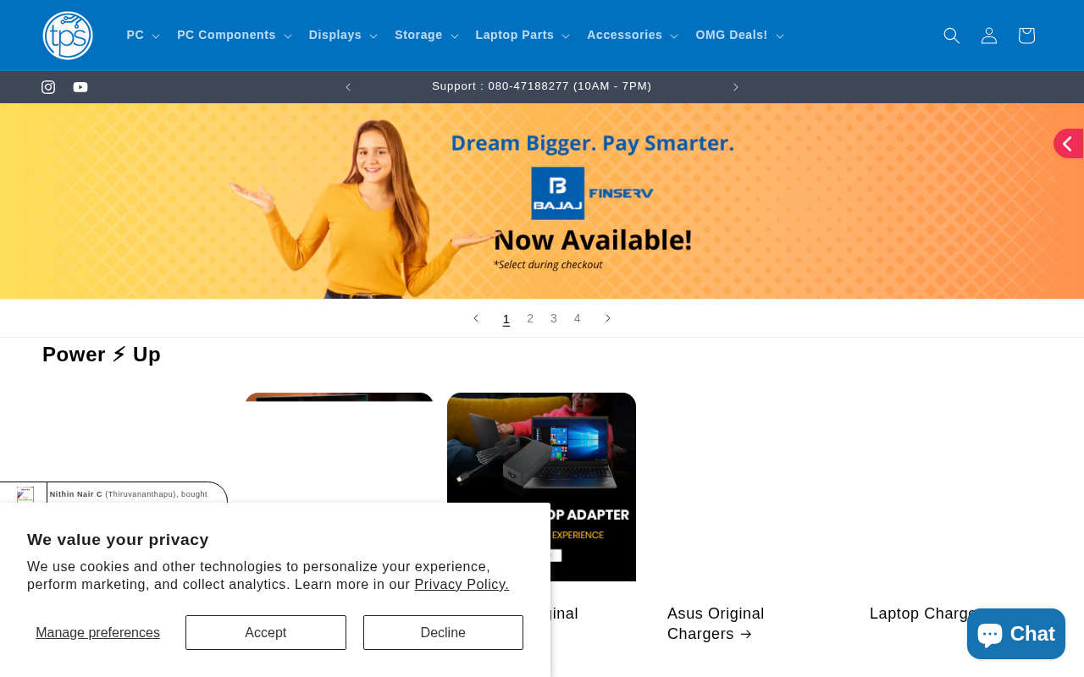Select banner slide 3
This screenshot has height=677, width=1084.
[554, 319]
